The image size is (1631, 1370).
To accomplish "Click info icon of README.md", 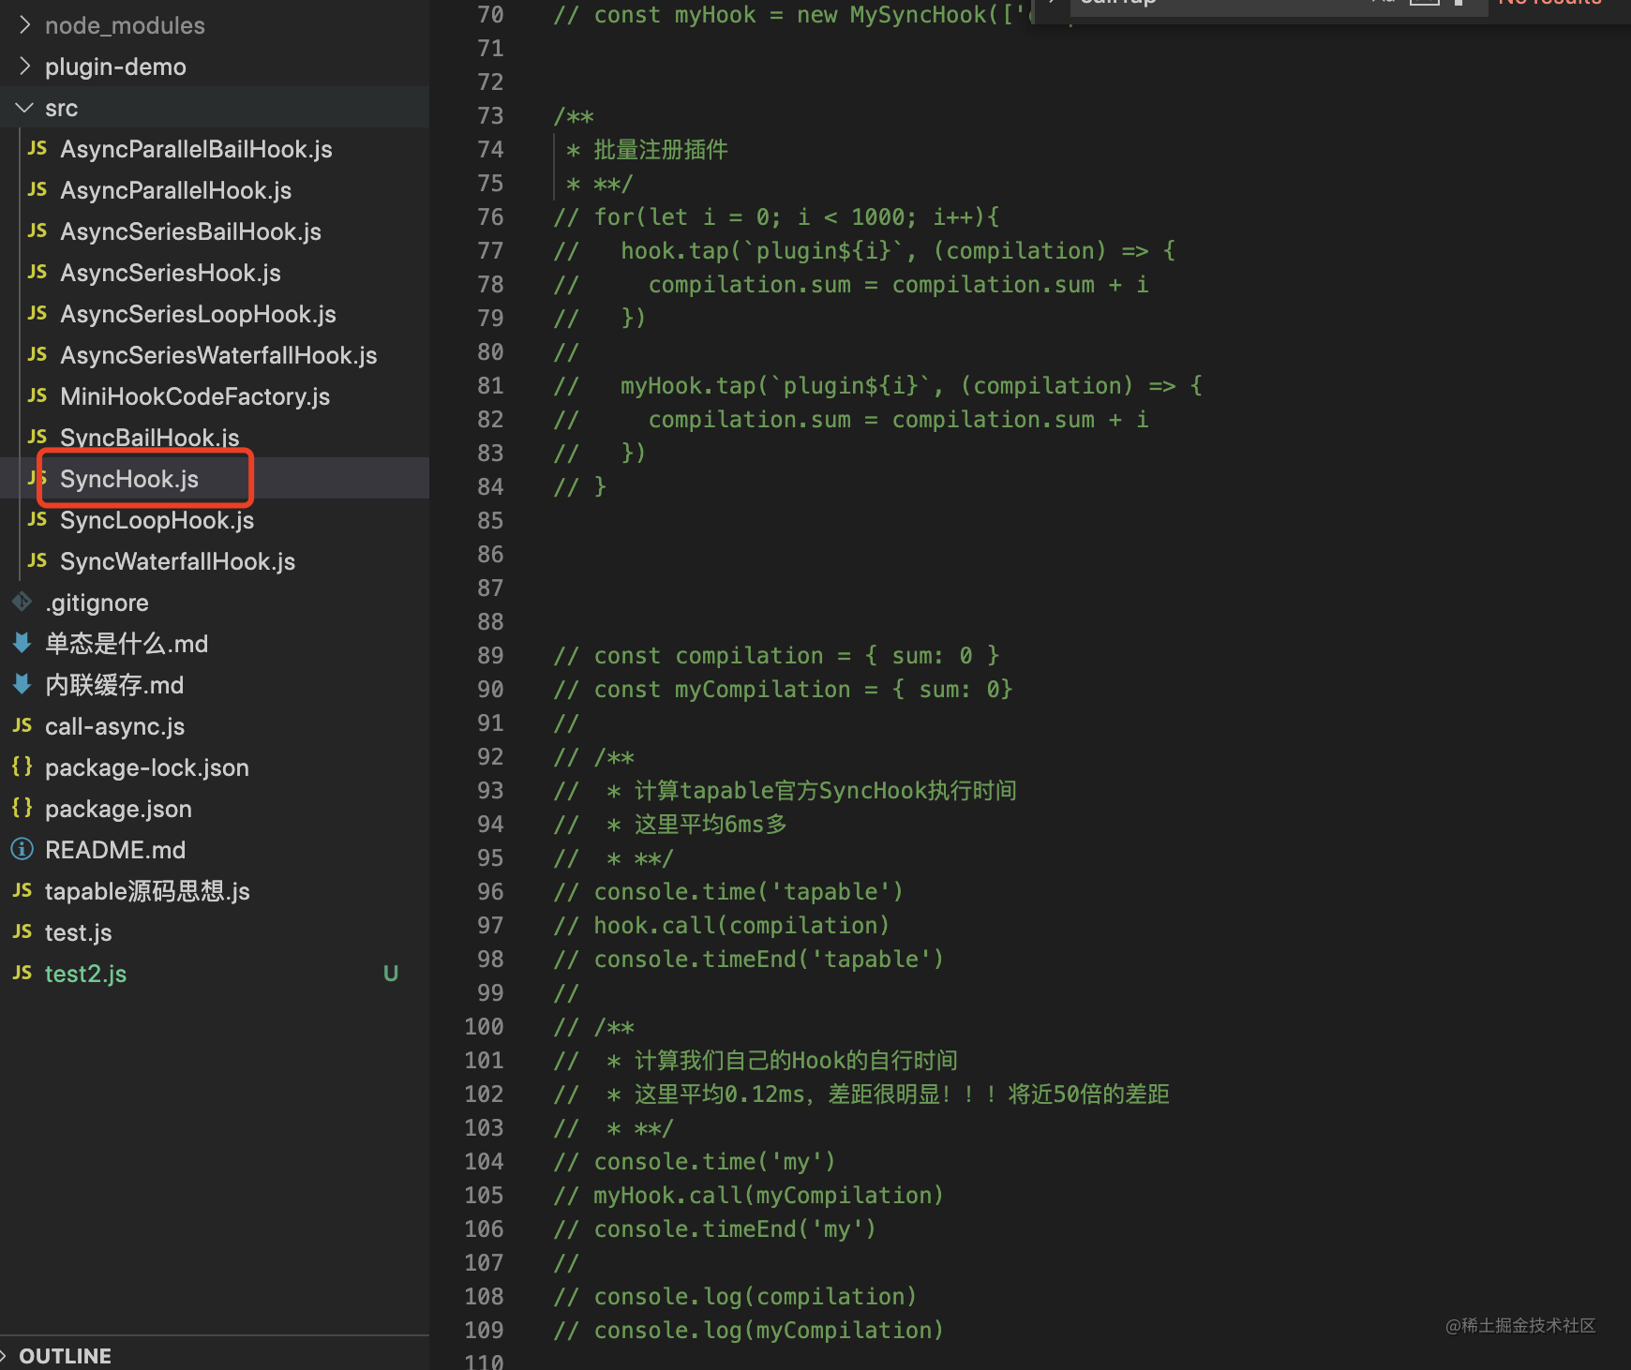I will tap(22, 849).
